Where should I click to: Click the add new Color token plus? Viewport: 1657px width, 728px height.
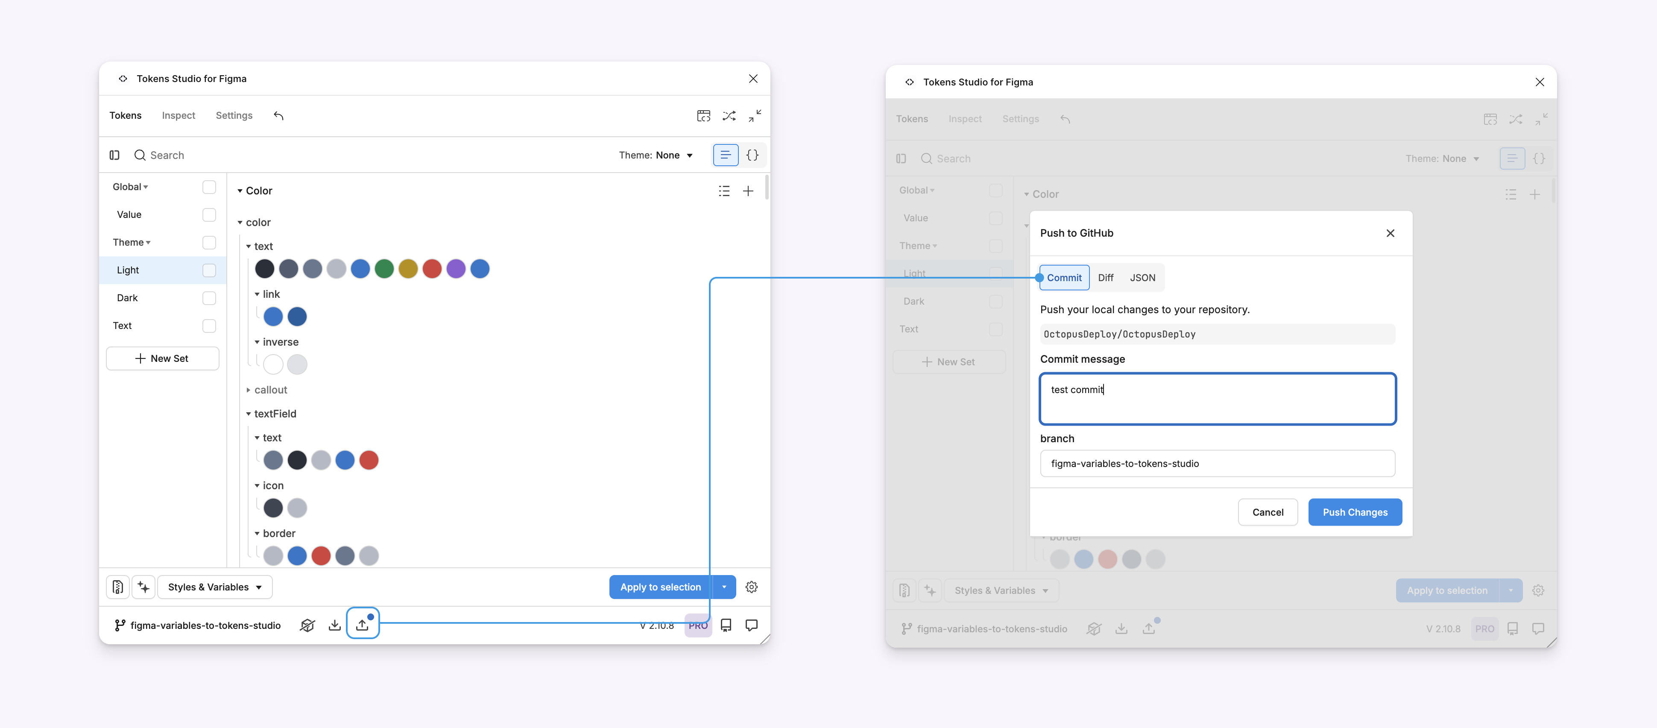747,191
